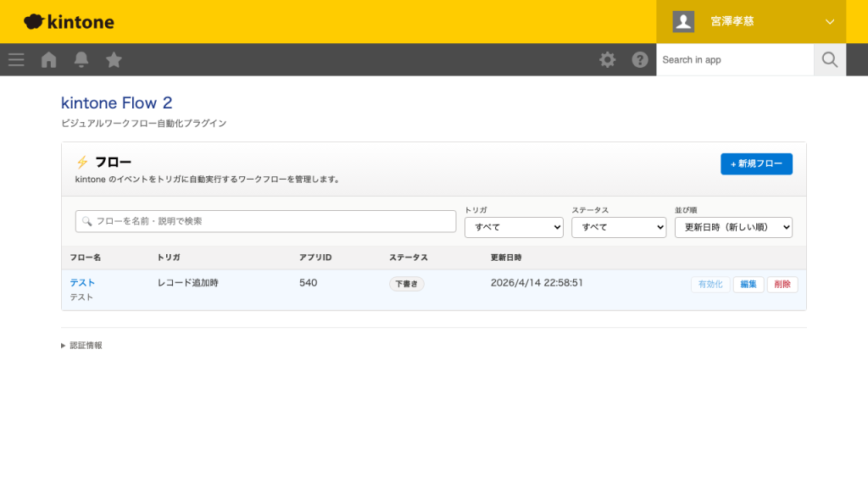Open the user account dropdown chevron
868x488 pixels.
pyautogui.click(x=829, y=22)
